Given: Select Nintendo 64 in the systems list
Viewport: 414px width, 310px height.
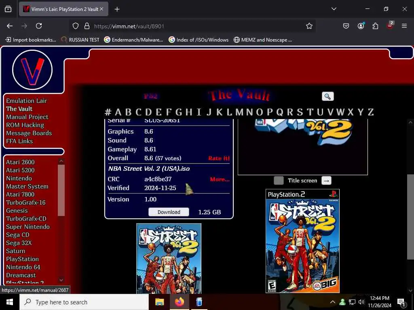Looking at the screenshot, I should (x=23, y=267).
